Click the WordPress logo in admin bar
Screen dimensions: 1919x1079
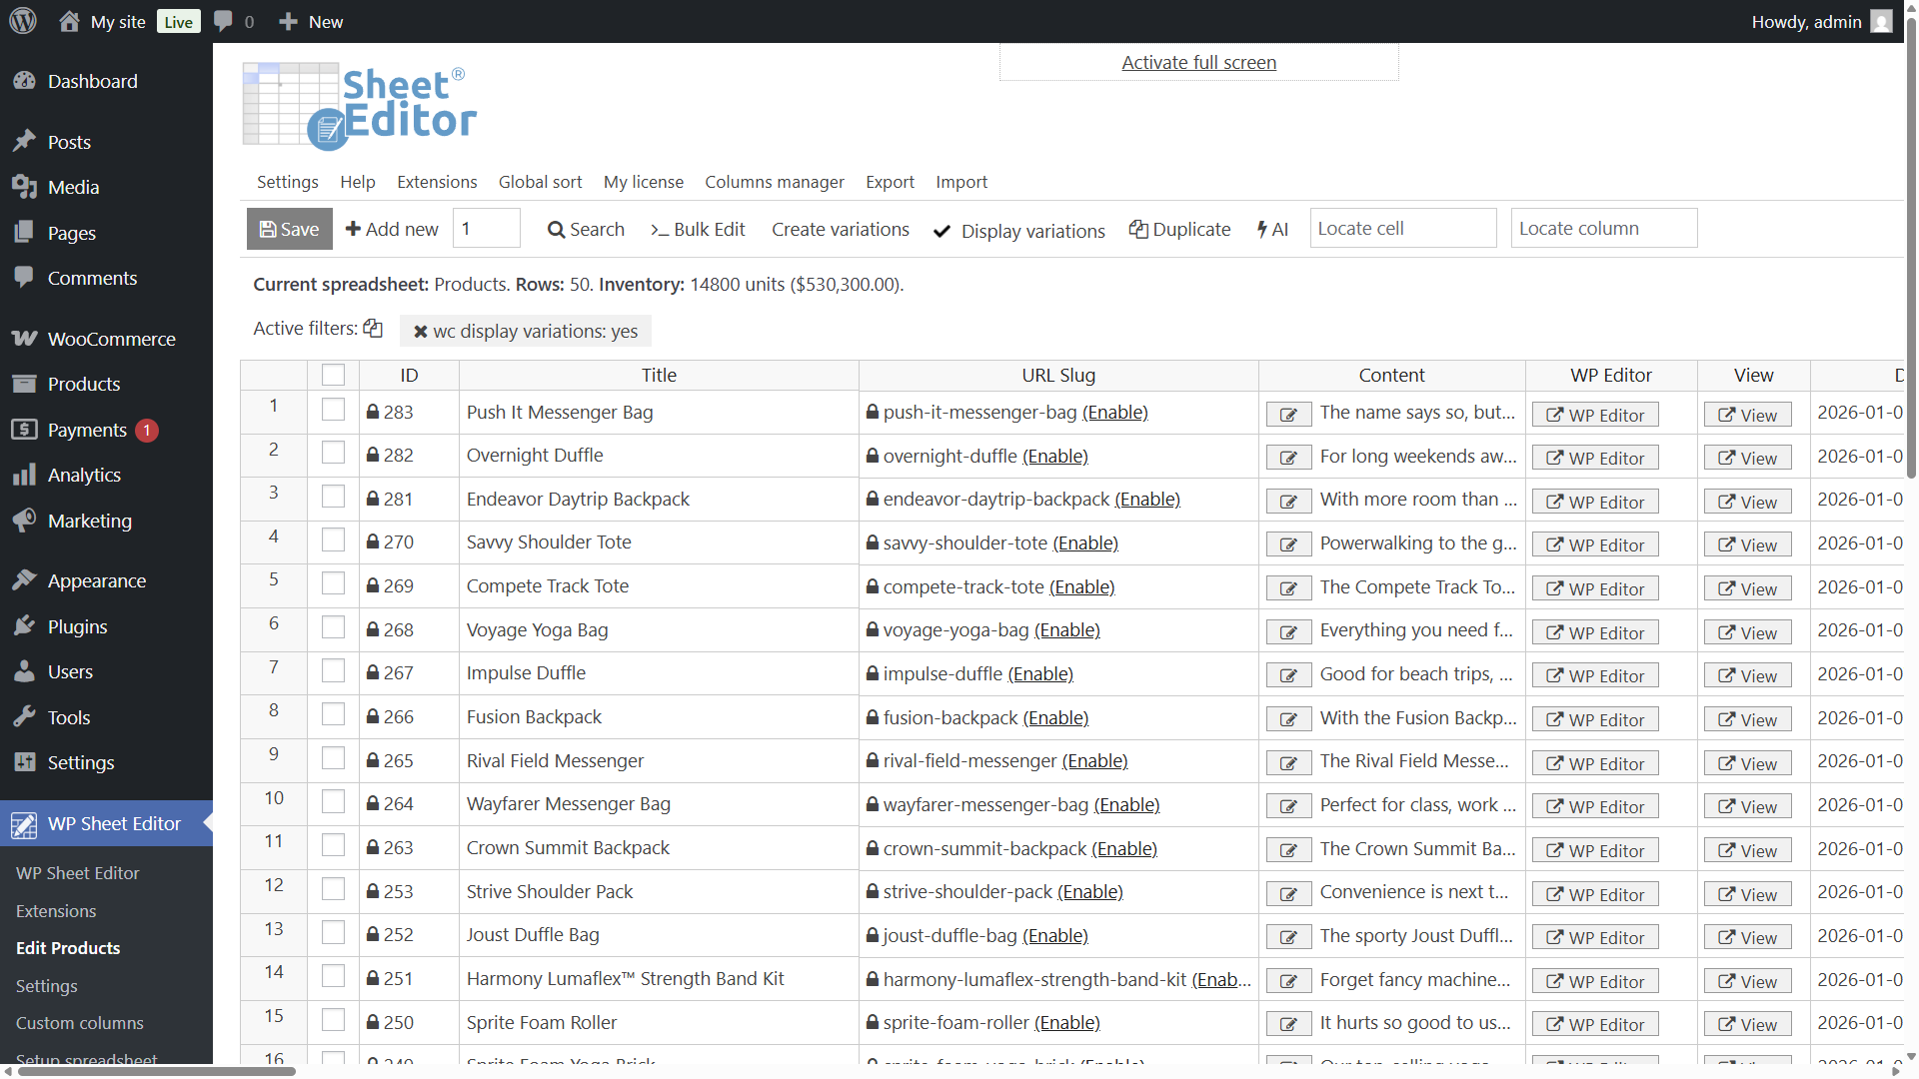click(23, 21)
